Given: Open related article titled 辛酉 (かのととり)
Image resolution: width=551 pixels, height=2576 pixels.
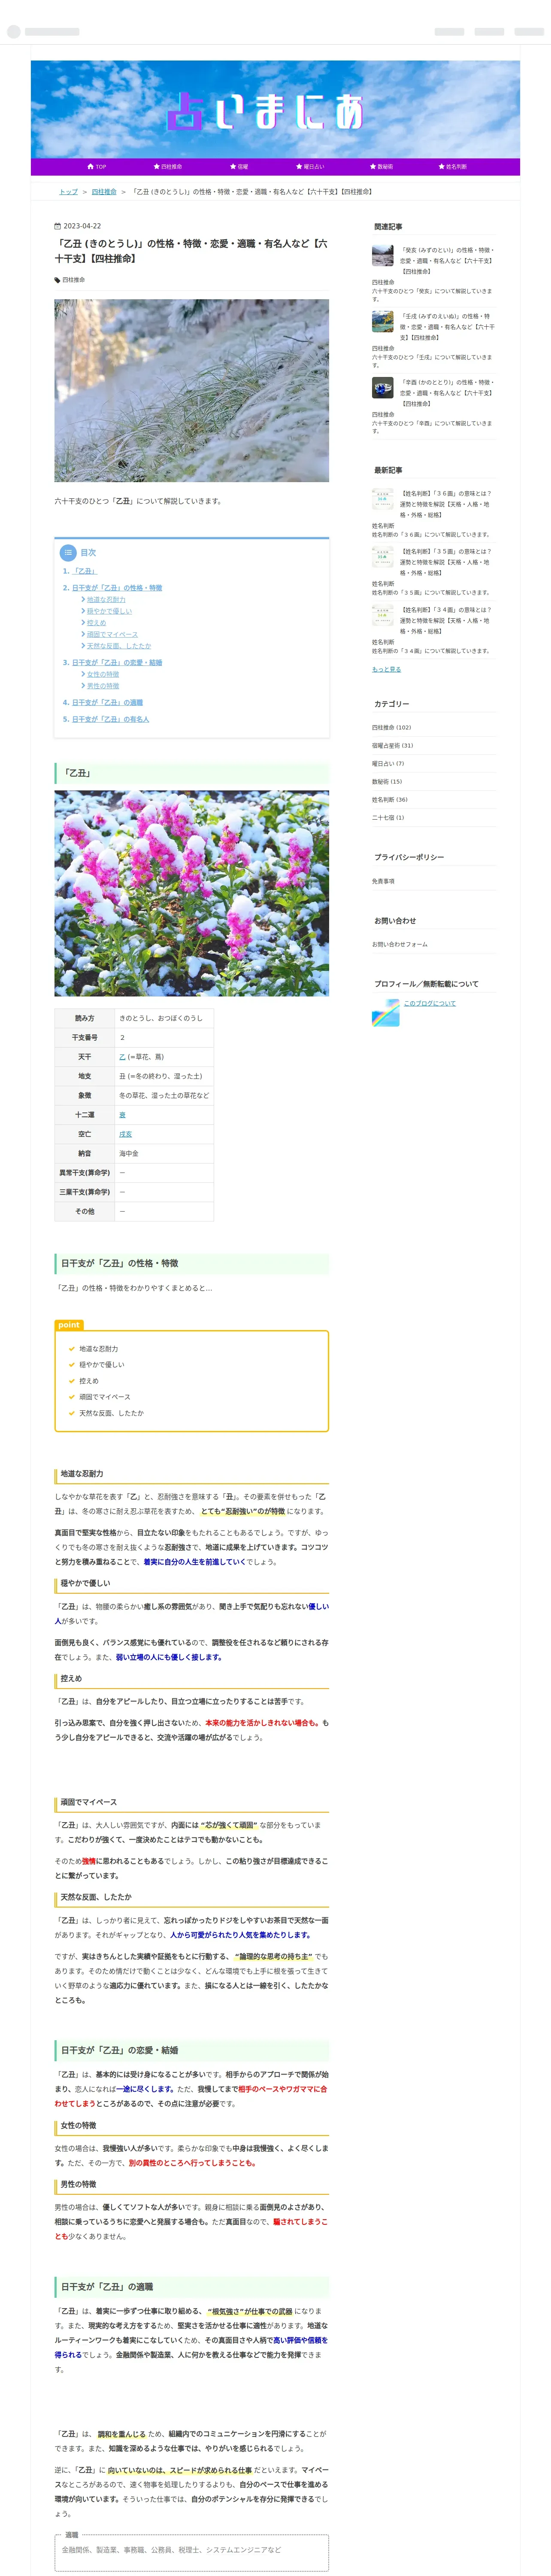Looking at the screenshot, I should click(447, 393).
